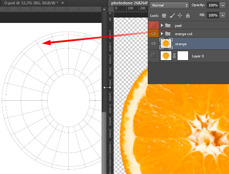Hide the orange cut group

pos(154,33)
